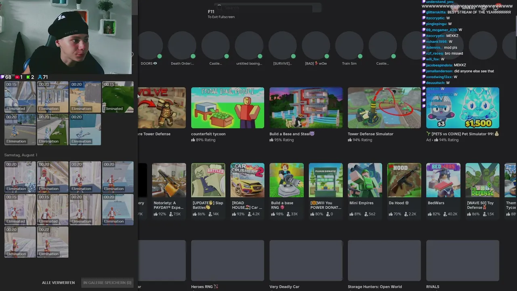This screenshot has height=291, width=517.
Task: Click the total viewers person icon showing 71
Action: 40,77
